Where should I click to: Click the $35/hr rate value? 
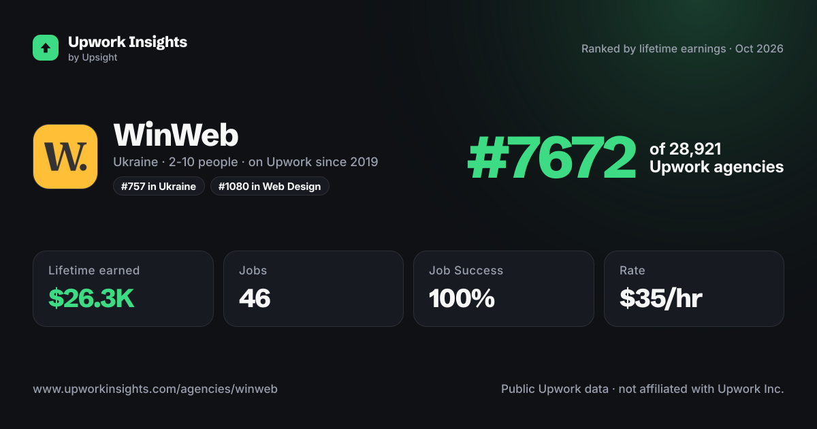[x=660, y=298]
